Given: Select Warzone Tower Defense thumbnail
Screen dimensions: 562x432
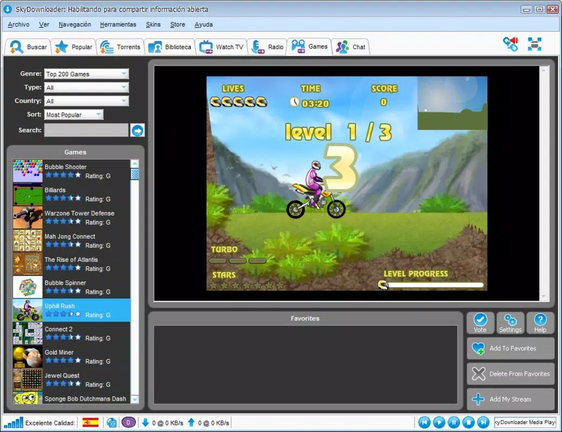Looking at the screenshot, I should [28, 218].
